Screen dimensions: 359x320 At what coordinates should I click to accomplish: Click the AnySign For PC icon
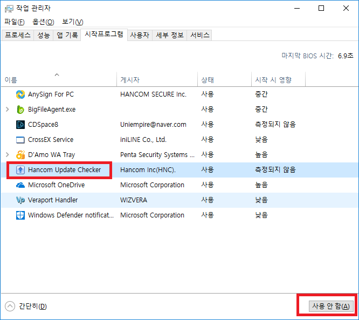coord(20,94)
